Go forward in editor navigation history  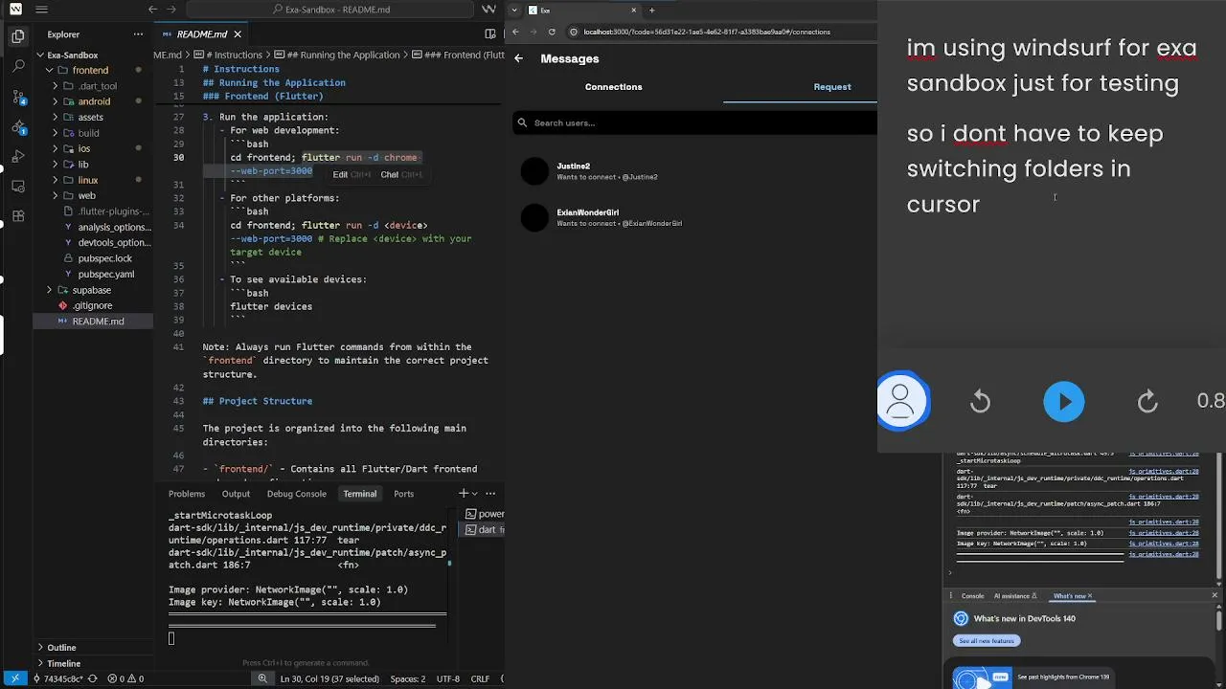171,10
